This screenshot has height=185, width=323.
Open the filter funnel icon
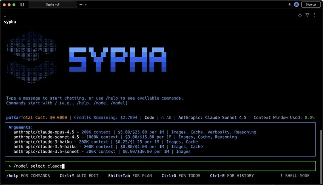[x=307, y=15]
